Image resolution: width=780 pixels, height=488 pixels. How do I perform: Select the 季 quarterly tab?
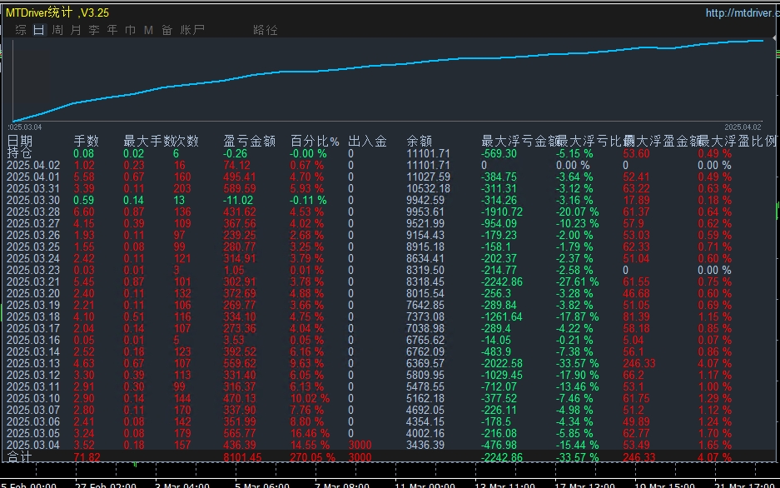coord(94,30)
